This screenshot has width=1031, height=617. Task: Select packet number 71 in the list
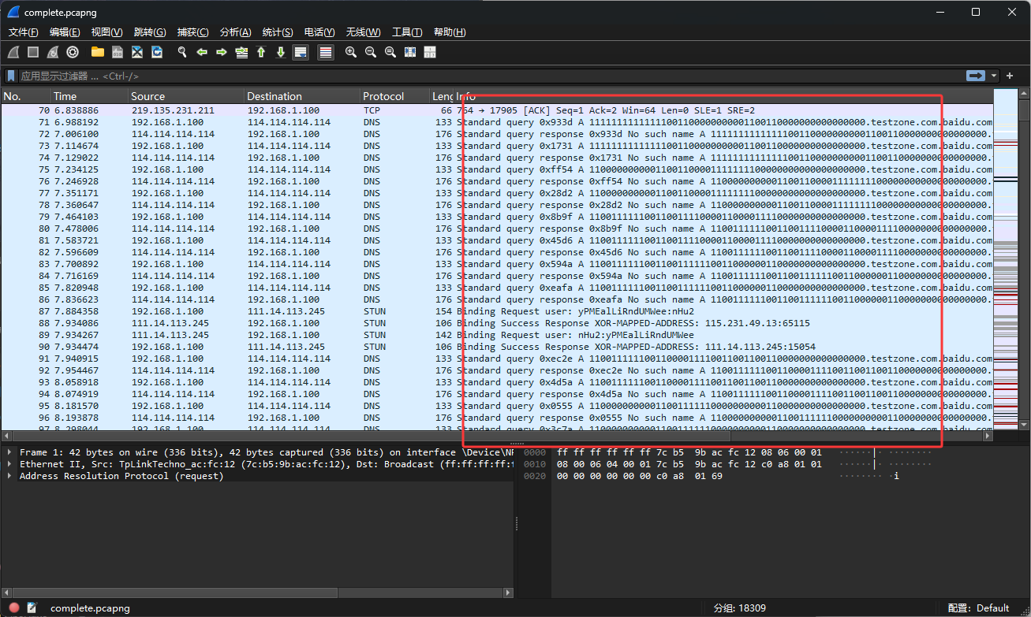(497, 122)
